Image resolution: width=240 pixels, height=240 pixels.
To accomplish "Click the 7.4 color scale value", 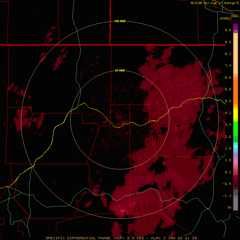I will 228,66.
